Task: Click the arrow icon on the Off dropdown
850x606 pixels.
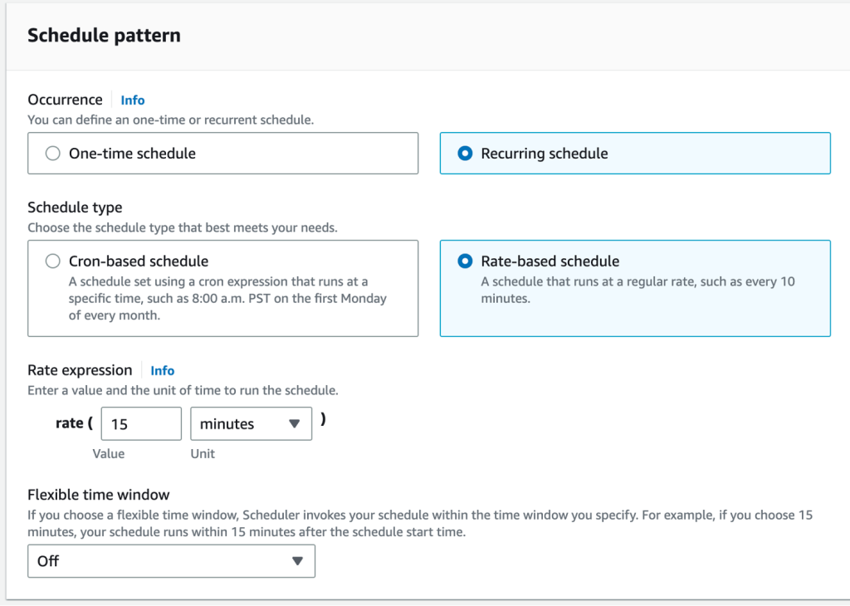Action: (x=298, y=561)
